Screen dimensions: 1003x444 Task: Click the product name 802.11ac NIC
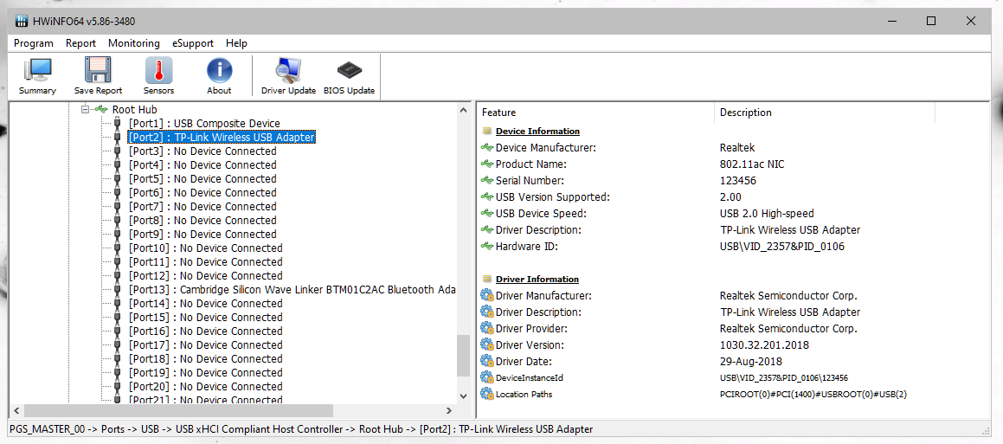pos(752,164)
